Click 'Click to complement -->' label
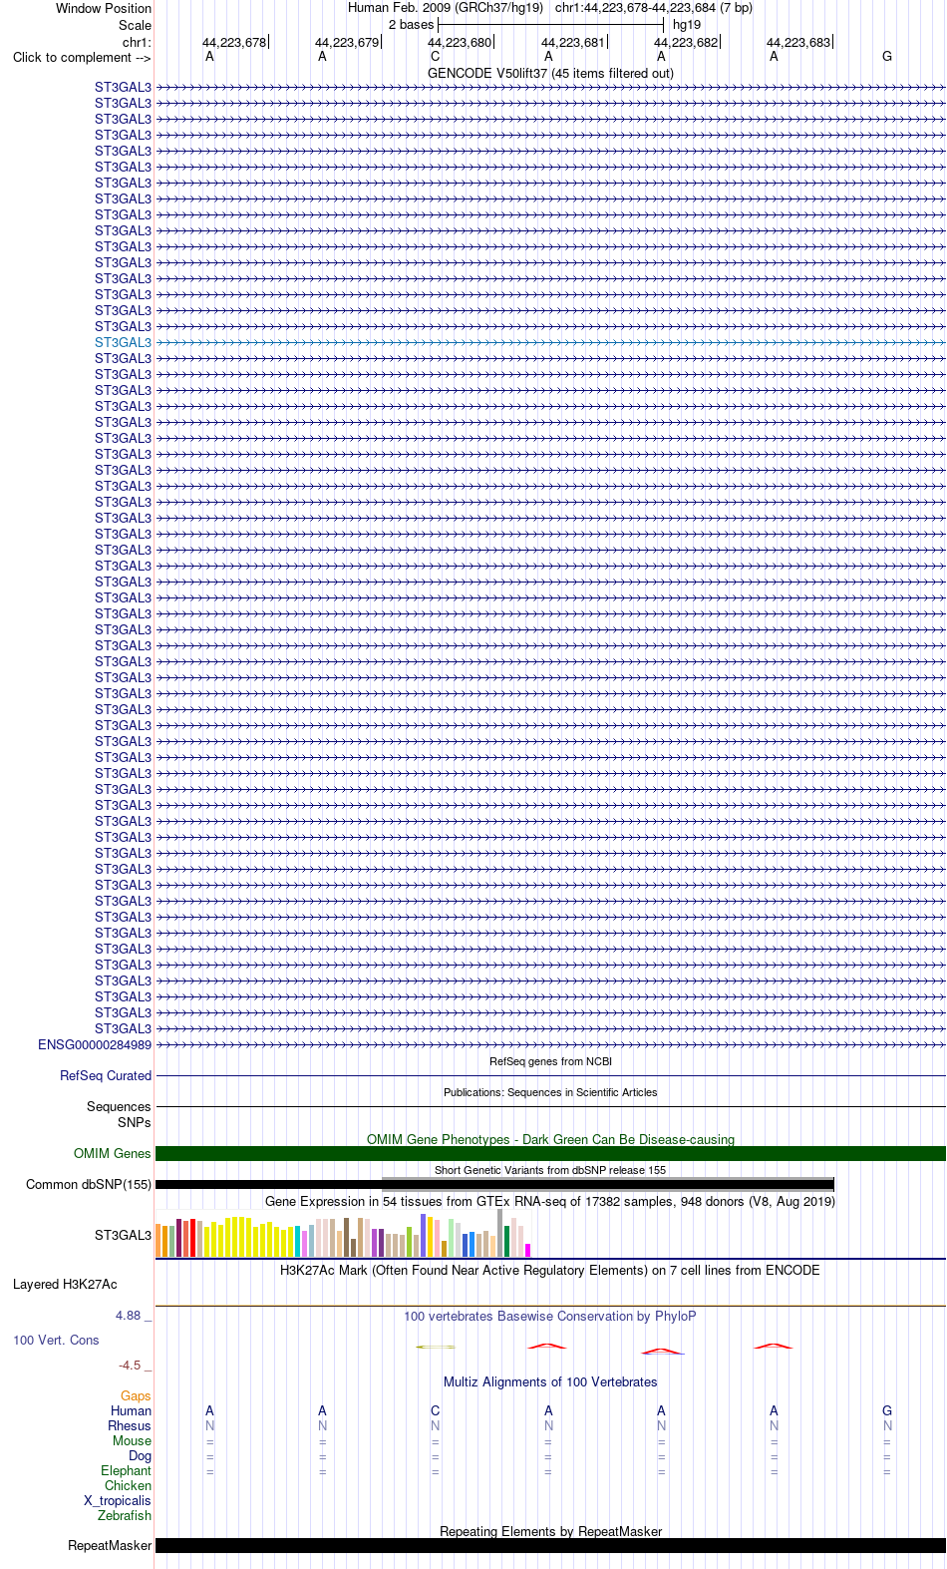Image resolution: width=947 pixels, height=1569 pixels. [82, 57]
